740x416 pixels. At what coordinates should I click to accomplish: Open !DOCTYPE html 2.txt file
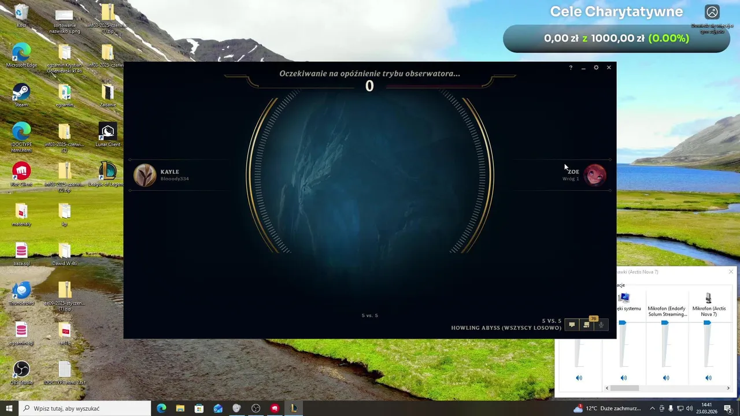[x=64, y=373]
